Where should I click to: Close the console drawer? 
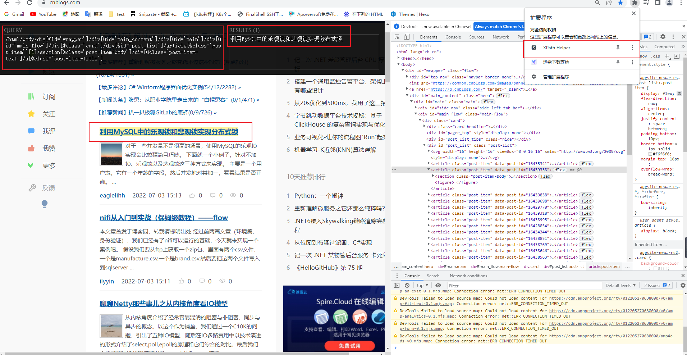(x=683, y=276)
